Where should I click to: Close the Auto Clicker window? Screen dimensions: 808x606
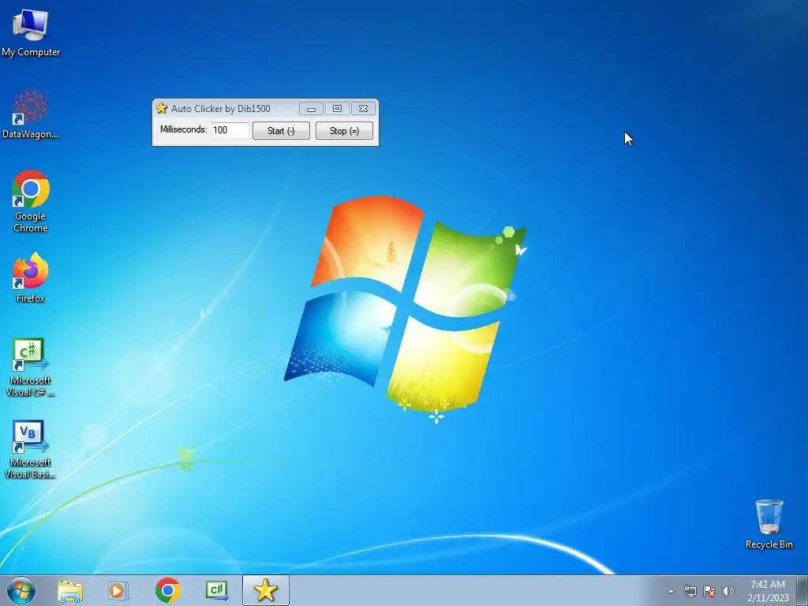(x=363, y=109)
